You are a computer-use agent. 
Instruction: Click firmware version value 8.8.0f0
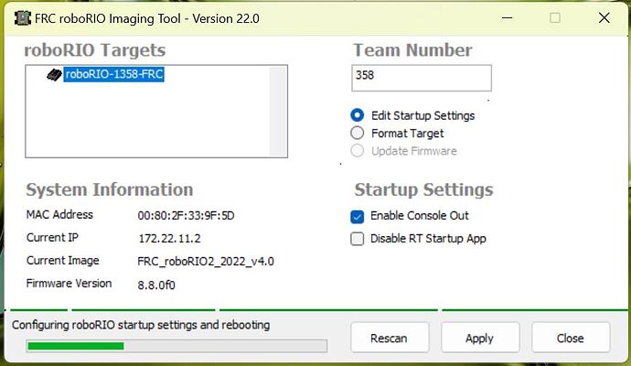pos(156,285)
